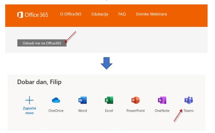This screenshot has height=133, width=215.
Task: Click the Excel text label
Action: (109, 111)
